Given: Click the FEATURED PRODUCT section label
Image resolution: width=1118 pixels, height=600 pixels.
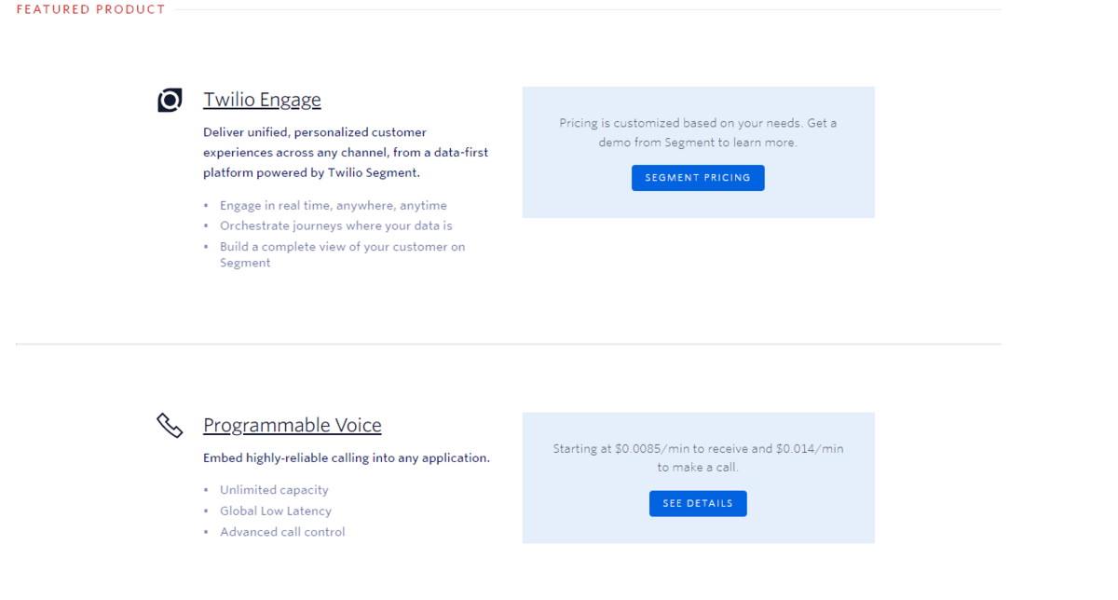Looking at the screenshot, I should coord(90,9).
